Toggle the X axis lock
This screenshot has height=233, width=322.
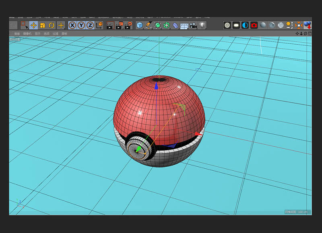click(x=72, y=25)
